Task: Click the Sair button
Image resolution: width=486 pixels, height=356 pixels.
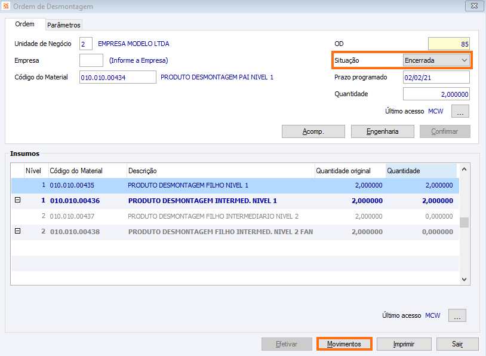Action: (457, 344)
